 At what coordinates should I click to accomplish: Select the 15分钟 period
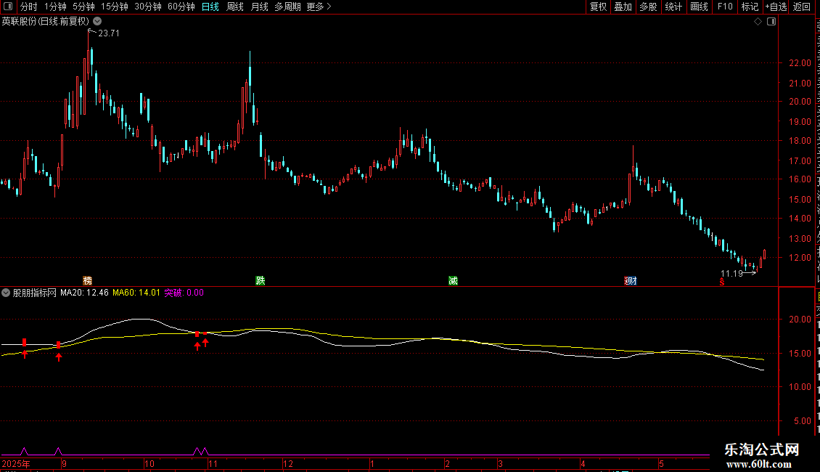114,7
